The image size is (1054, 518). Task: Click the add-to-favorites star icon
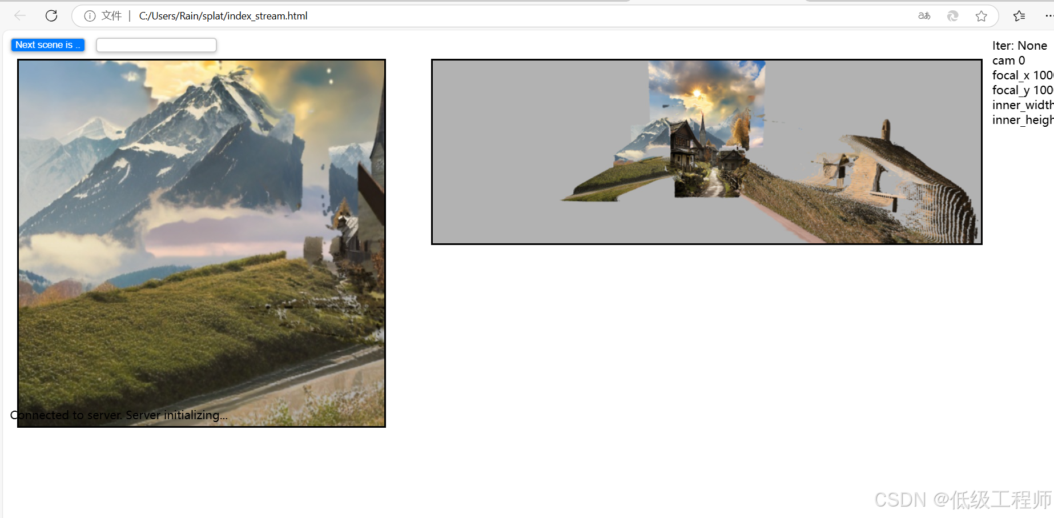[981, 16]
